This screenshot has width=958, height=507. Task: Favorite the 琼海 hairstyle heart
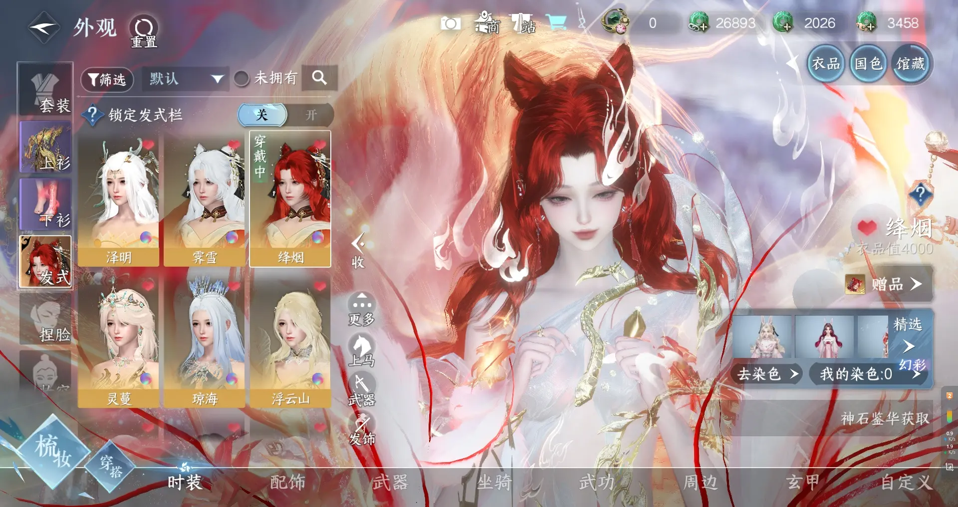coord(234,286)
